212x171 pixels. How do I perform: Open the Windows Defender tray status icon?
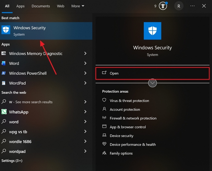click(162, 6)
